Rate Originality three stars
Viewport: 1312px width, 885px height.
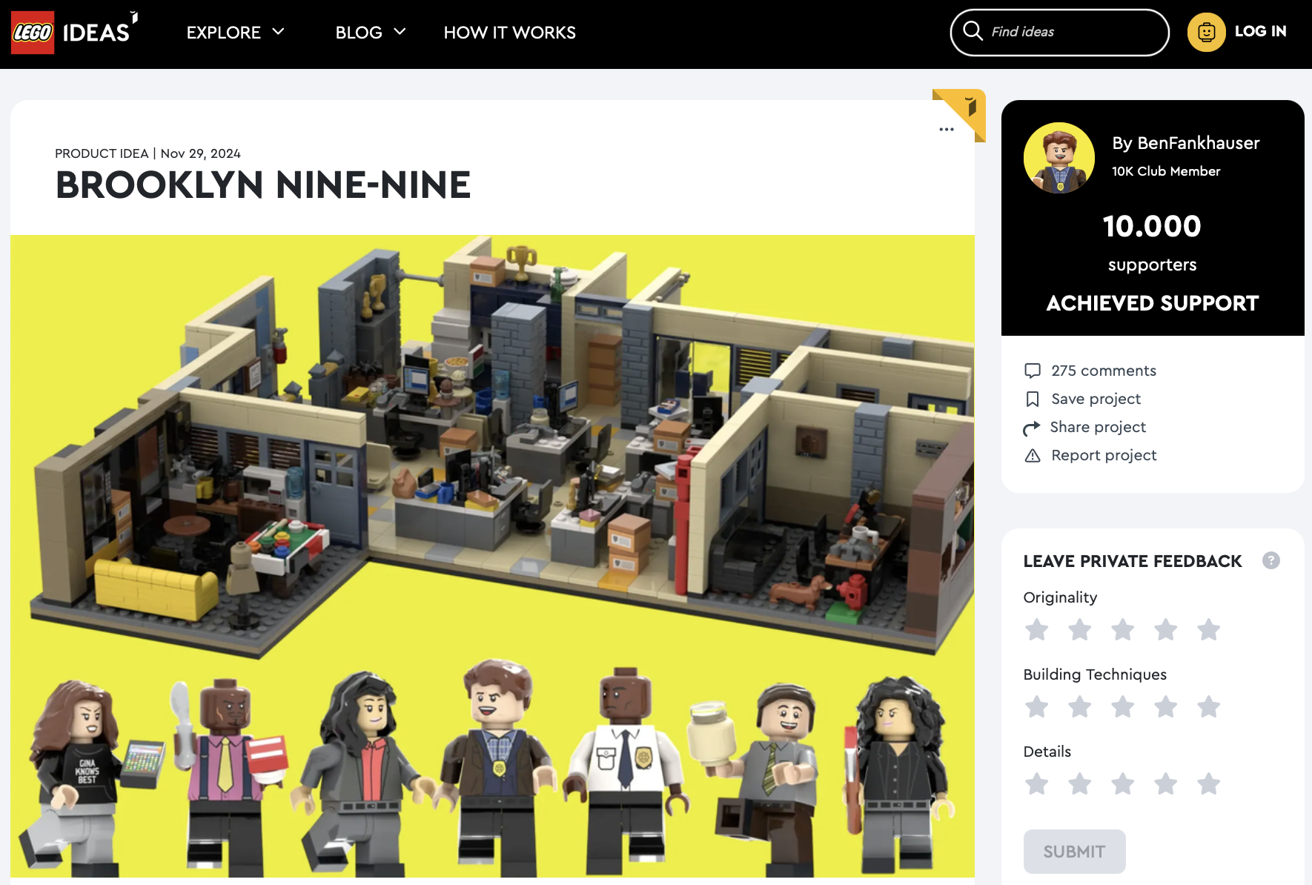[1122, 630]
